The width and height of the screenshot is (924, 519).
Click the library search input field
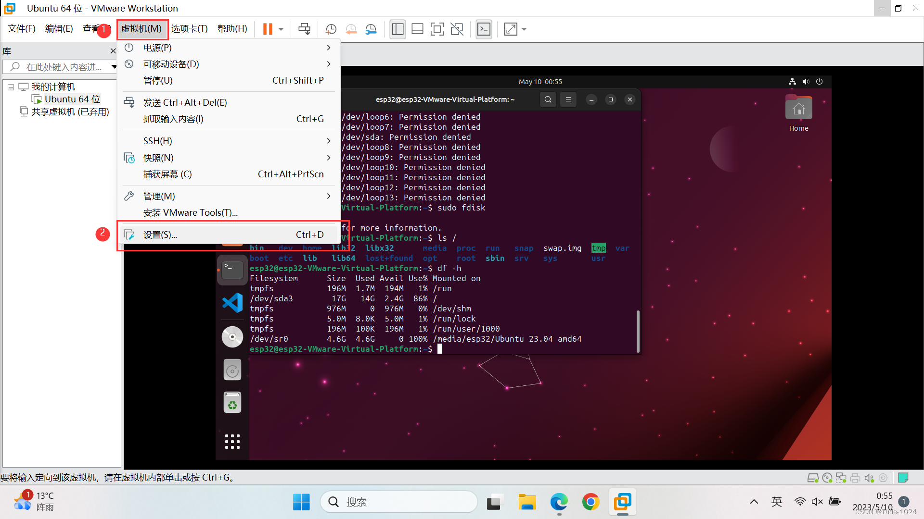coord(63,67)
